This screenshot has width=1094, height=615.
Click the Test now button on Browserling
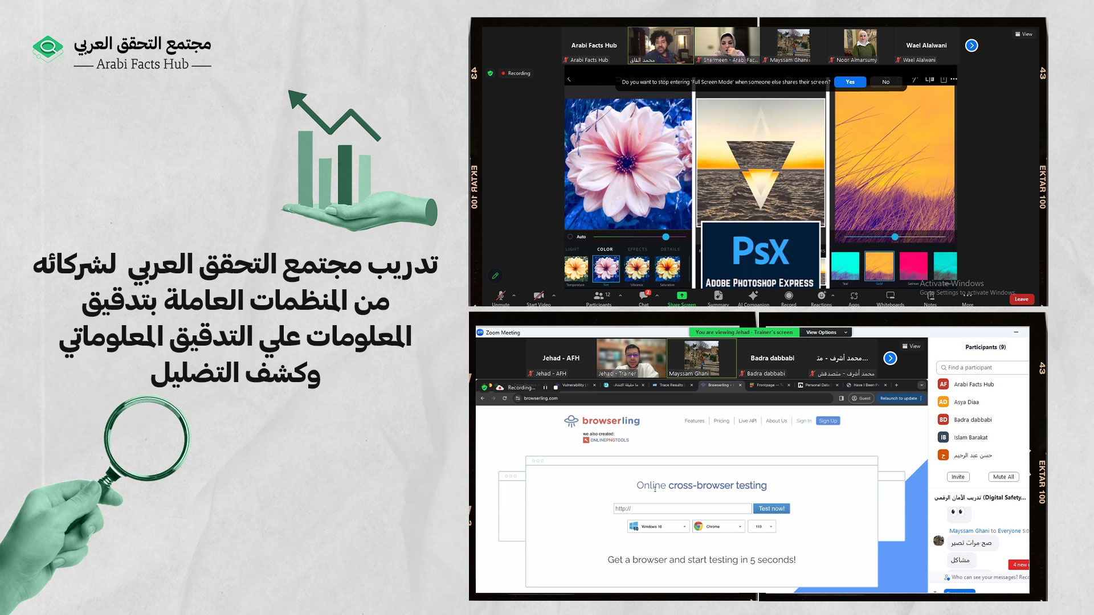click(771, 509)
